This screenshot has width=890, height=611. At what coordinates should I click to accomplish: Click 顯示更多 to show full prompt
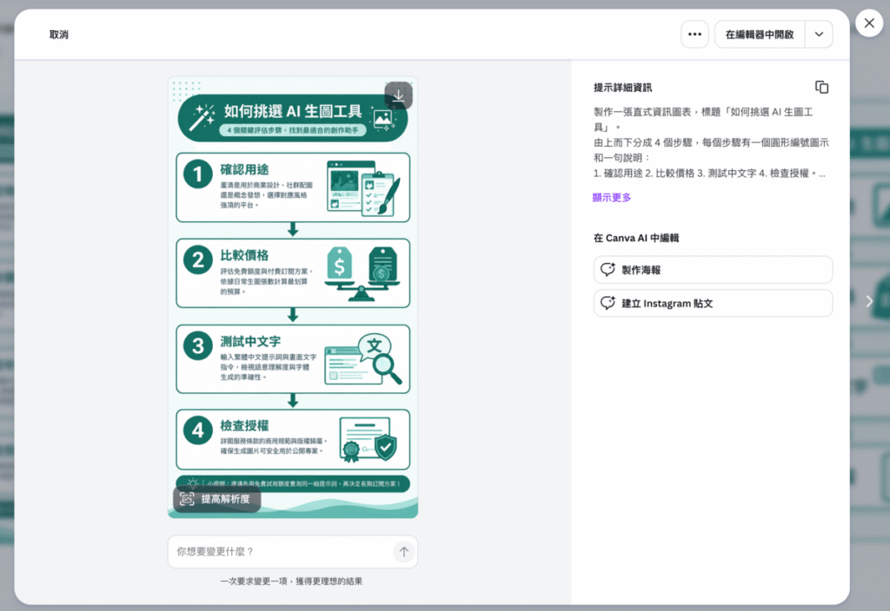click(612, 197)
